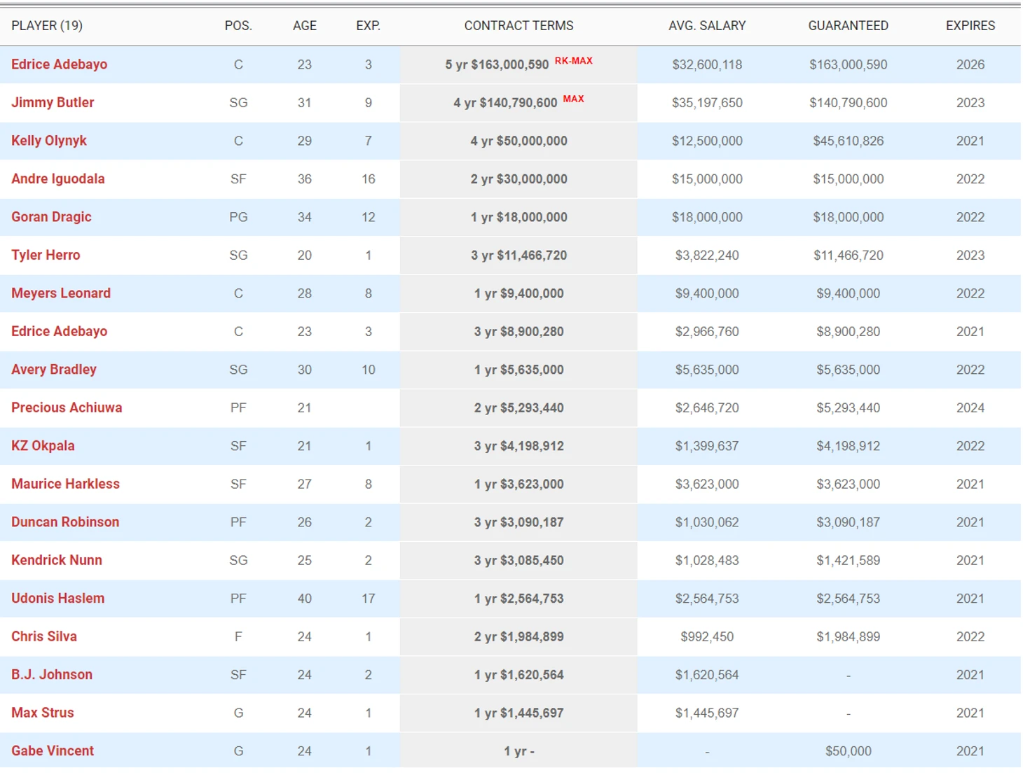Select contract terms 1 yr $1,620,564
This screenshot has width=1023, height=775.
click(x=519, y=675)
